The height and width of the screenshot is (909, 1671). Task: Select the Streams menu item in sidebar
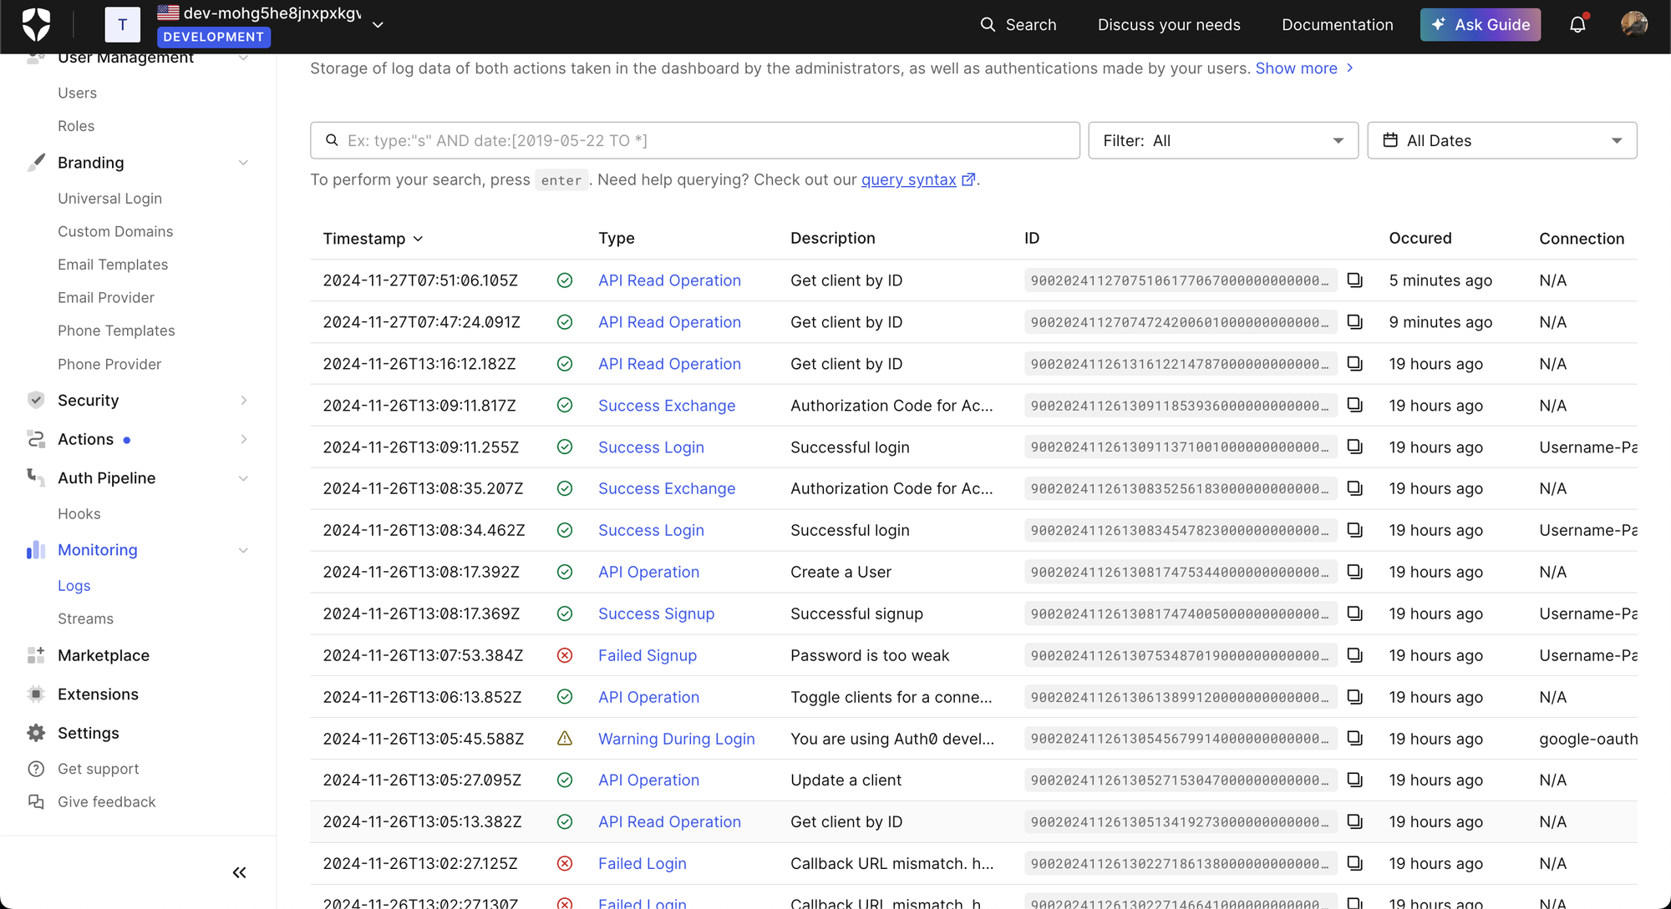86,618
